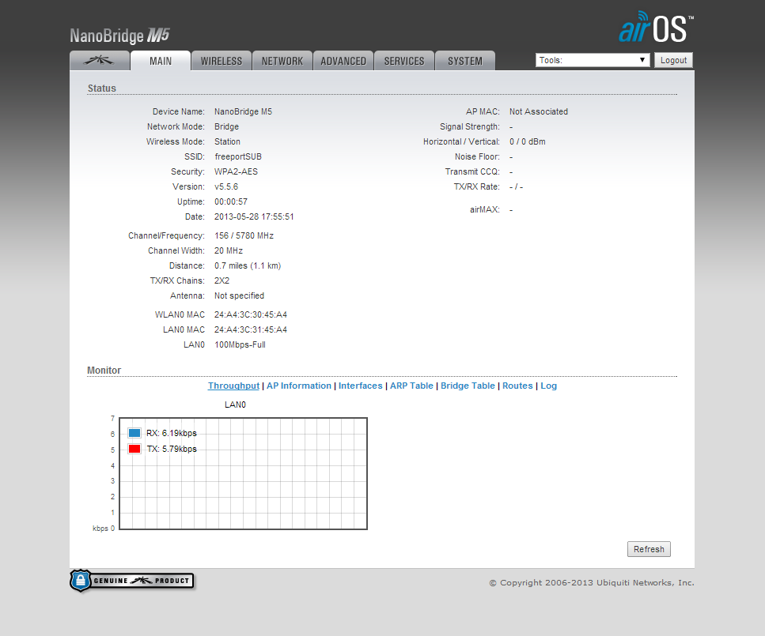The width and height of the screenshot is (765, 636).
Task: Switch to the SYSTEM tab
Action: click(465, 60)
